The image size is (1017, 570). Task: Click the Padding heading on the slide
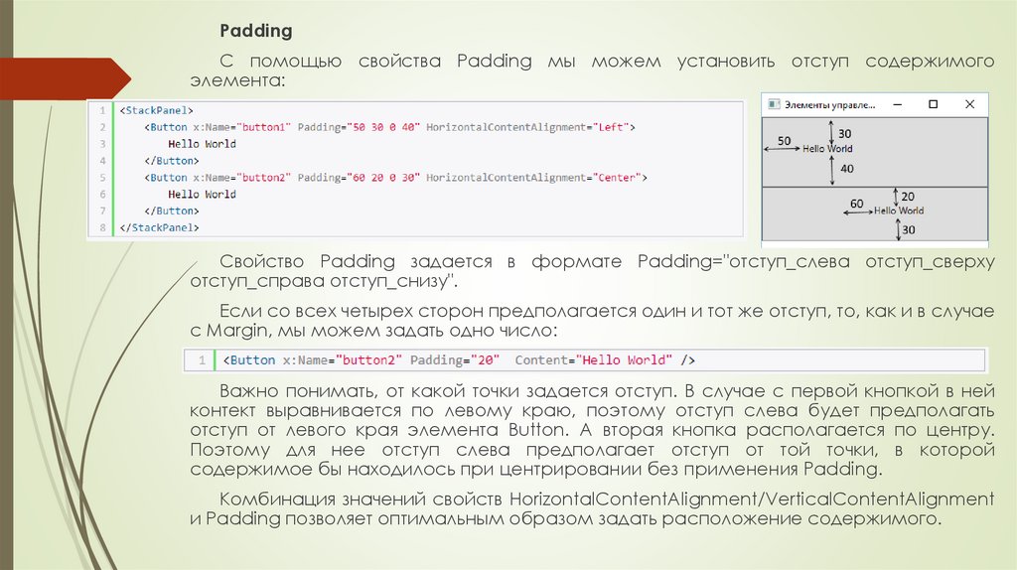(x=255, y=31)
